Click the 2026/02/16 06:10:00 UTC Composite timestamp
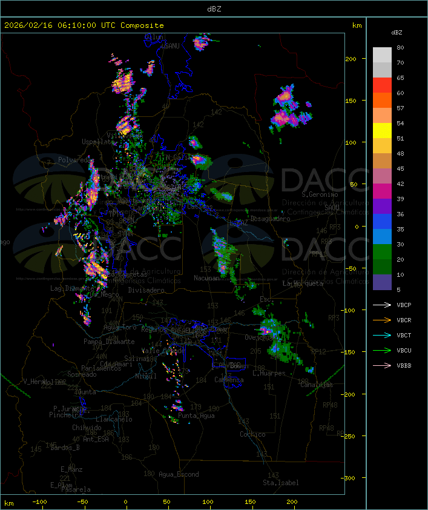 [84, 25]
